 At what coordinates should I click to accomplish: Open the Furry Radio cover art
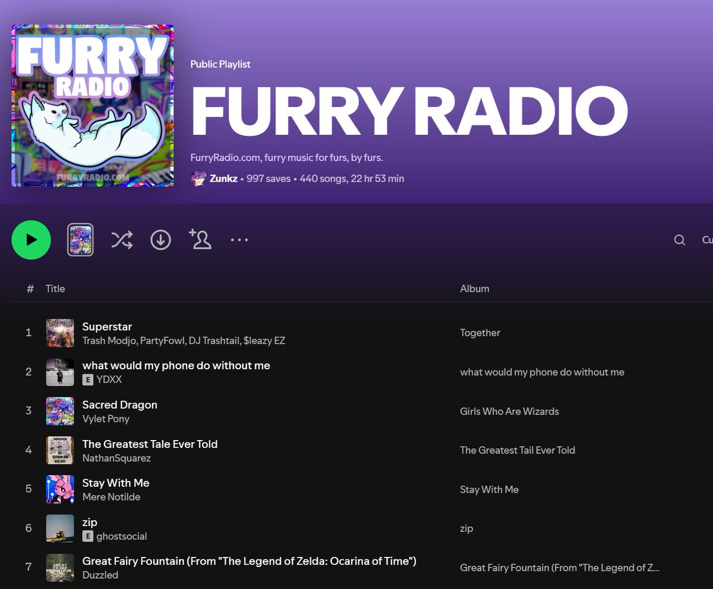[x=93, y=106]
